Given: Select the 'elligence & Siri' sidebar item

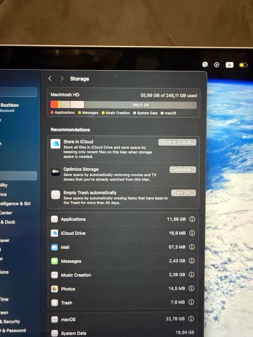Looking at the screenshot, I should point(15,204).
